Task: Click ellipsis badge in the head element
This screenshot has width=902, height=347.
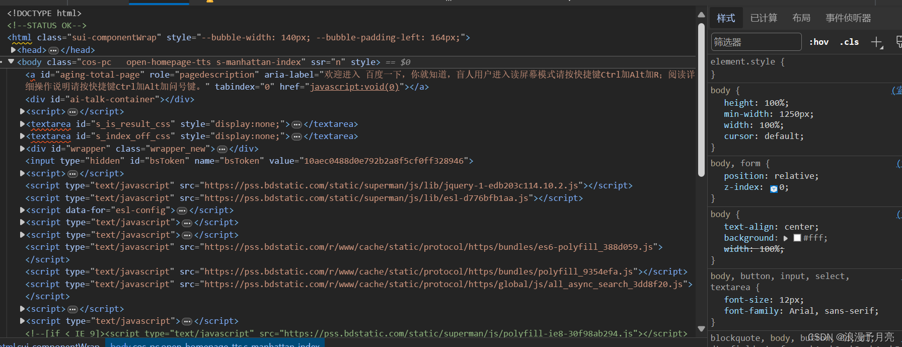Action: [53, 50]
